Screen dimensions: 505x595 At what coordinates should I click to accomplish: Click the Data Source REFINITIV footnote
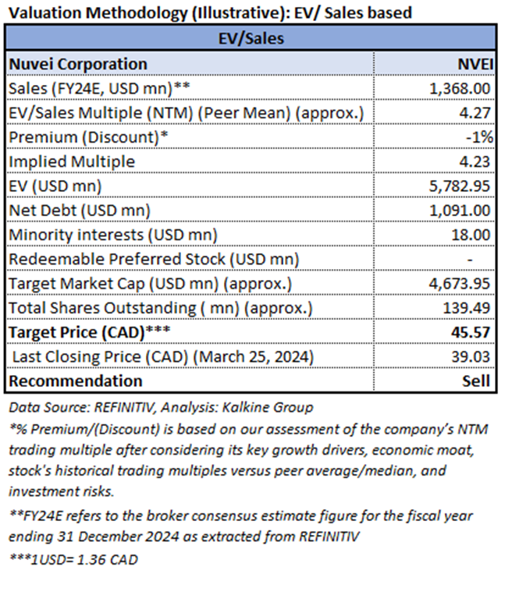(161, 408)
